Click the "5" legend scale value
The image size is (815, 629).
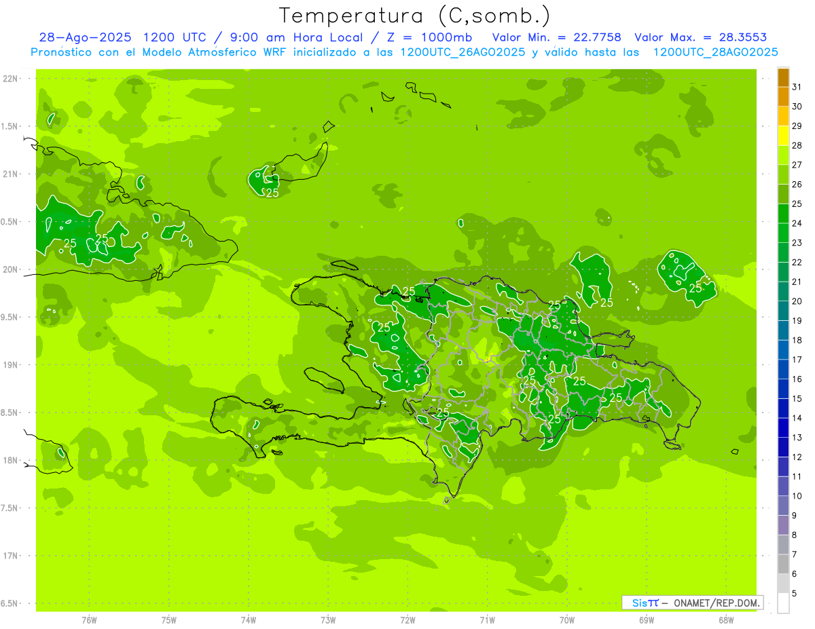(x=795, y=594)
